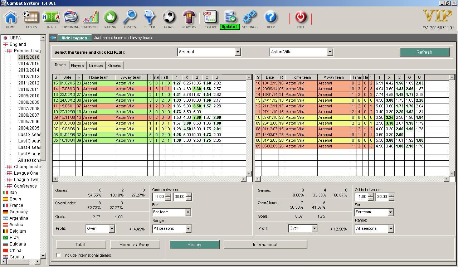Screen dimensions: 458x267
Task: Tick the Include international games checkbox
Action: point(58,255)
